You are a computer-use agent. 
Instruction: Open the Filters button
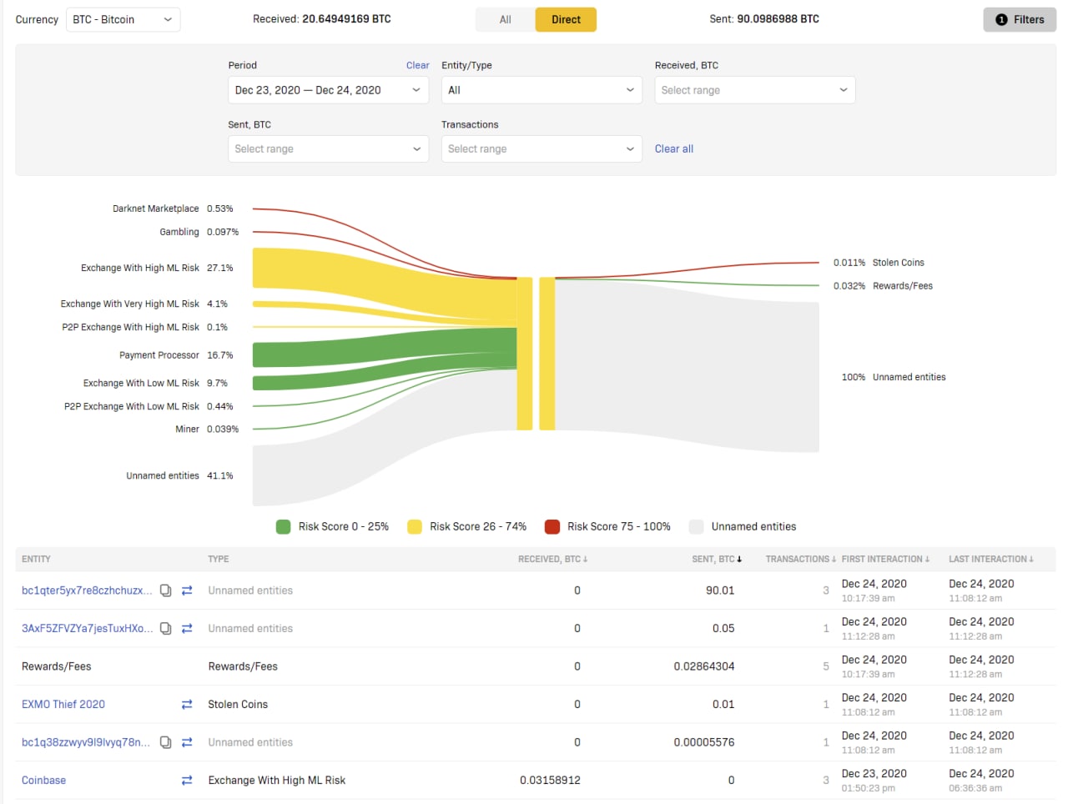tap(1019, 20)
